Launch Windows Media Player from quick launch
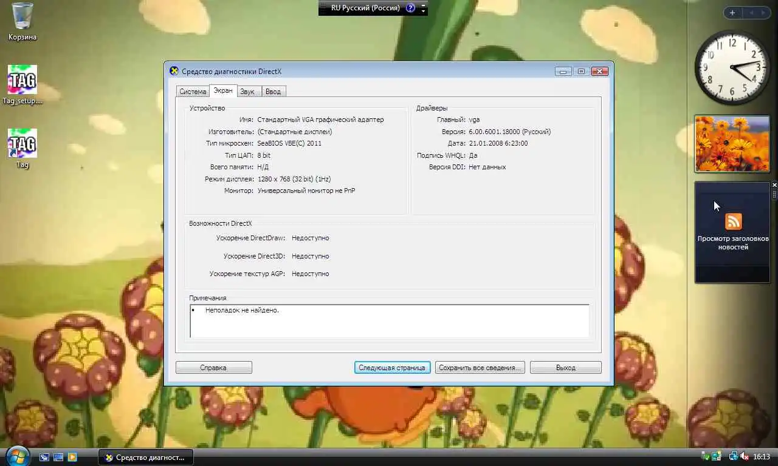Image resolution: width=778 pixels, height=466 pixels. [x=72, y=457]
